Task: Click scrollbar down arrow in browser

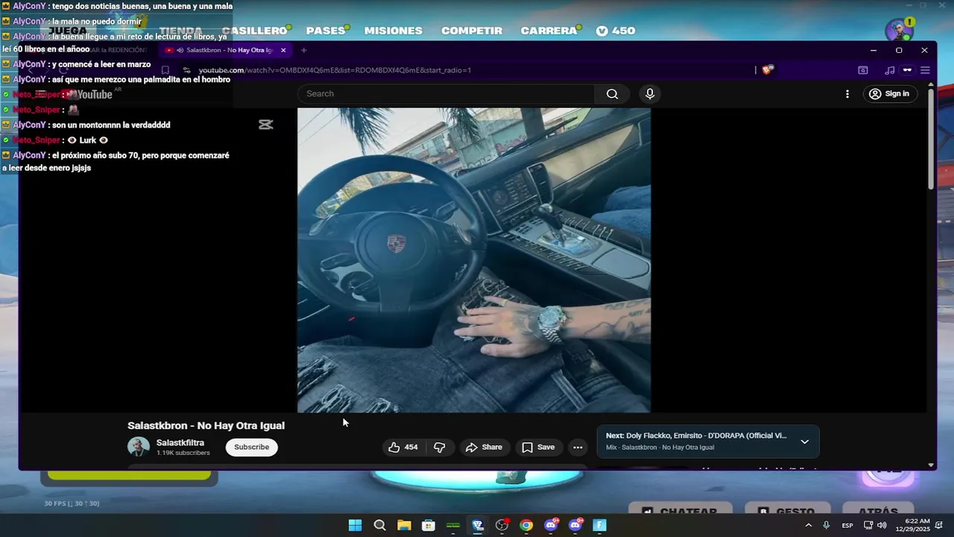Action: [x=931, y=465]
